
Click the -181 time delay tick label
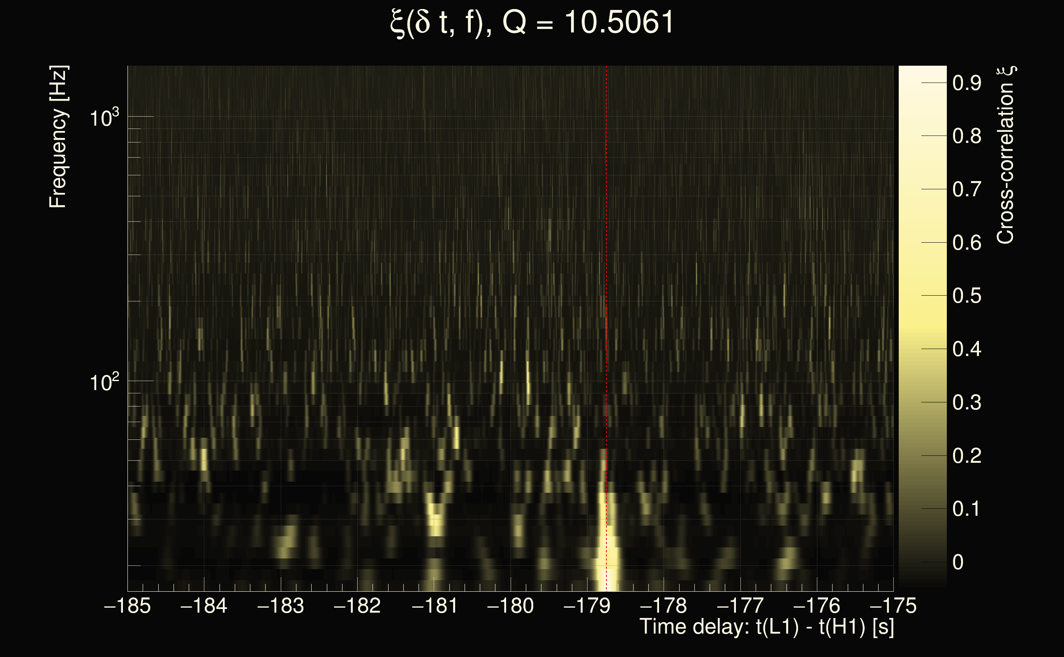pos(434,606)
